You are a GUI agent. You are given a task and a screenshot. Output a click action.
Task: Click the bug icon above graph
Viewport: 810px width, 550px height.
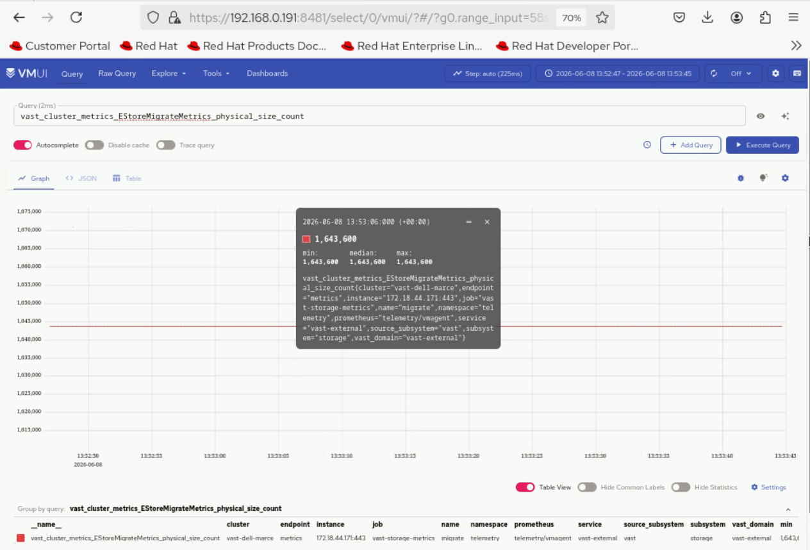click(x=741, y=178)
